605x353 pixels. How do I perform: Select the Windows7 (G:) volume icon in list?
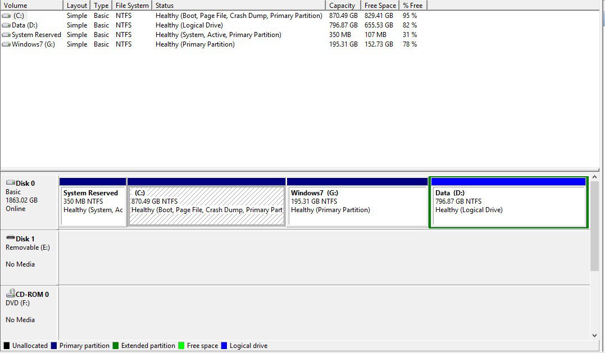pyautogui.click(x=6, y=44)
